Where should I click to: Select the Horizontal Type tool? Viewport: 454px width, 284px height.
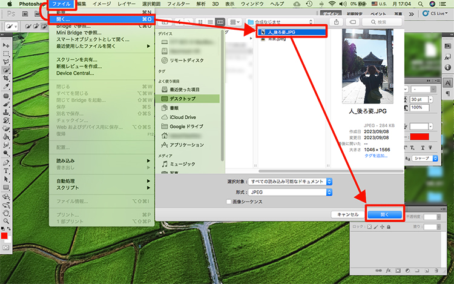pos(6,171)
